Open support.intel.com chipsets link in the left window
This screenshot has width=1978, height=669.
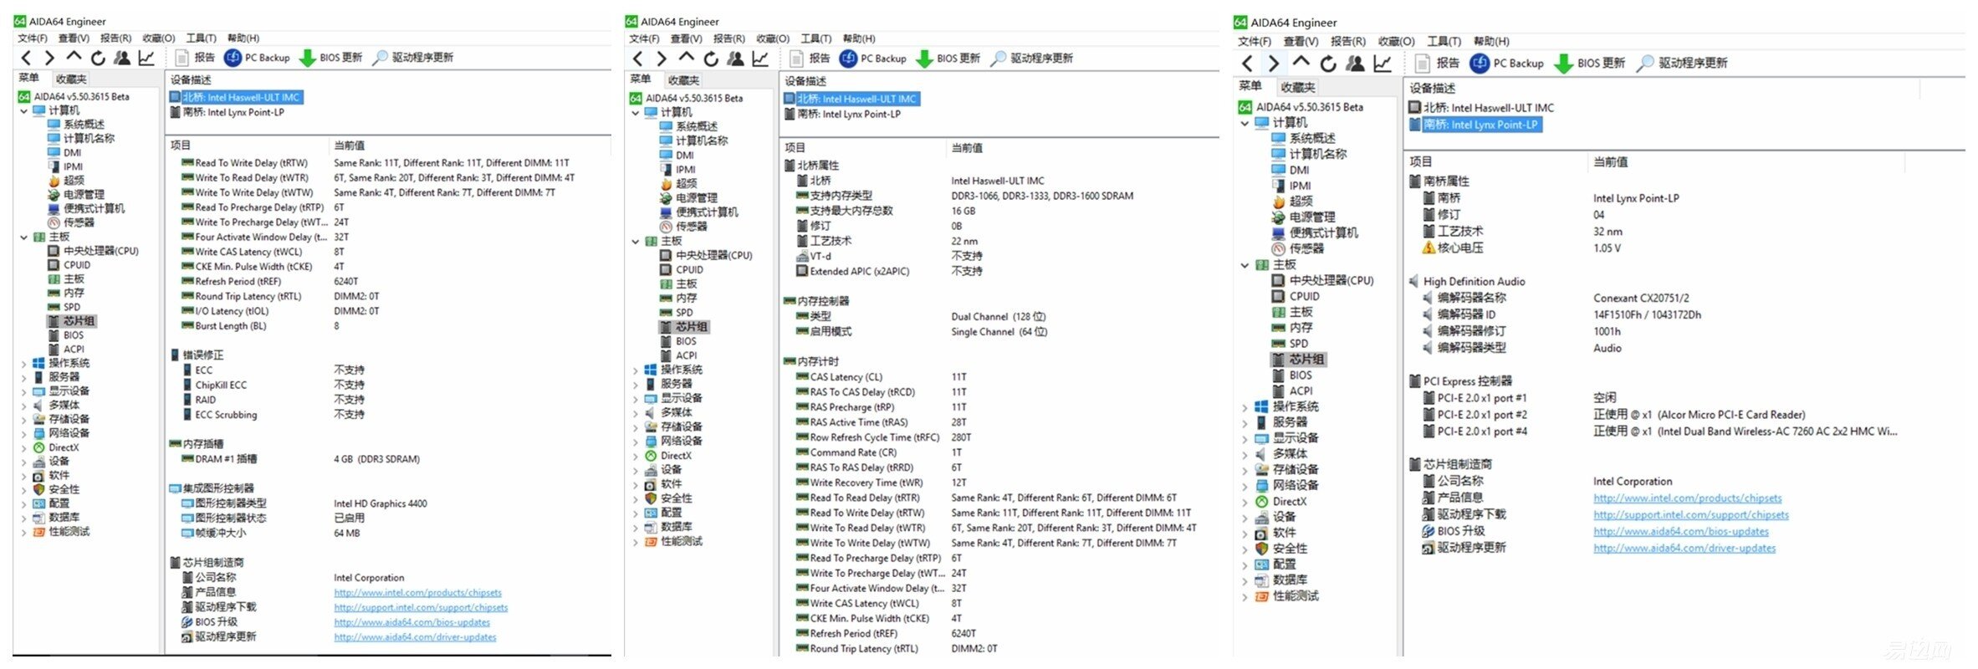pyautogui.click(x=421, y=608)
